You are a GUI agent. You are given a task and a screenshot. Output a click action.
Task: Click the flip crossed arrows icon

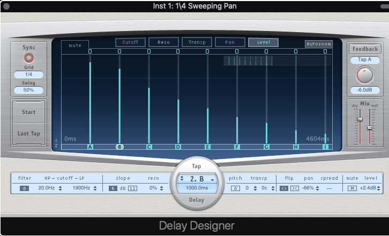point(295,188)
